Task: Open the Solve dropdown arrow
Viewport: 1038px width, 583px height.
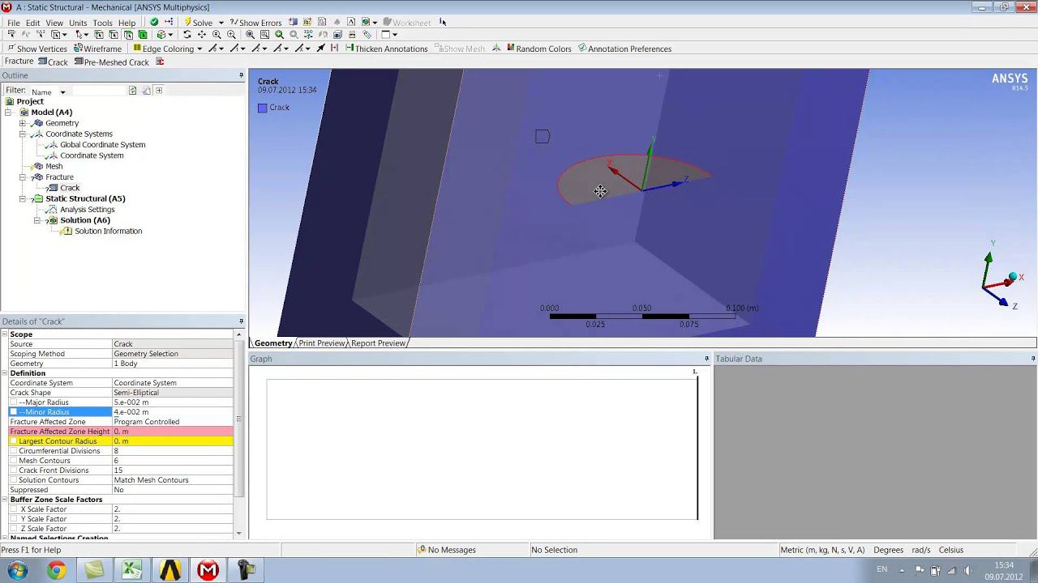Action: pyautogui.click(x=221, y=23)
